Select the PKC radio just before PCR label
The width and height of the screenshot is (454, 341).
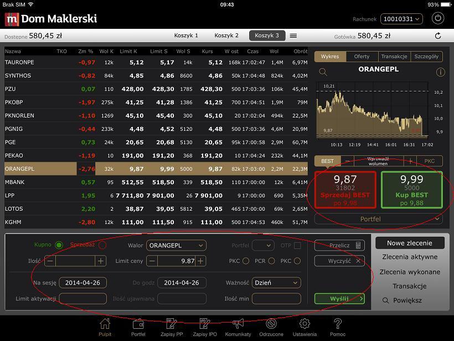point(246,261)
